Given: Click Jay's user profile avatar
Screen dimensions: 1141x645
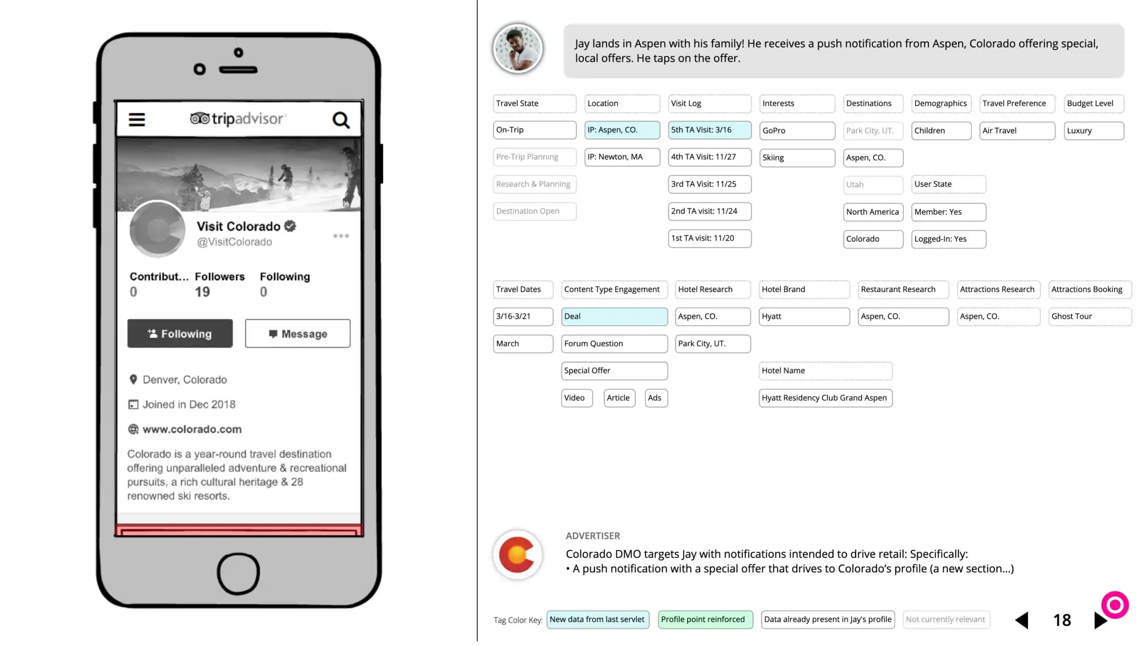Looking at the screenshot, I should 517,49.
